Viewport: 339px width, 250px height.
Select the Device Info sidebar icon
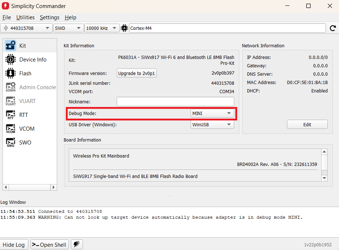[11, 60]
